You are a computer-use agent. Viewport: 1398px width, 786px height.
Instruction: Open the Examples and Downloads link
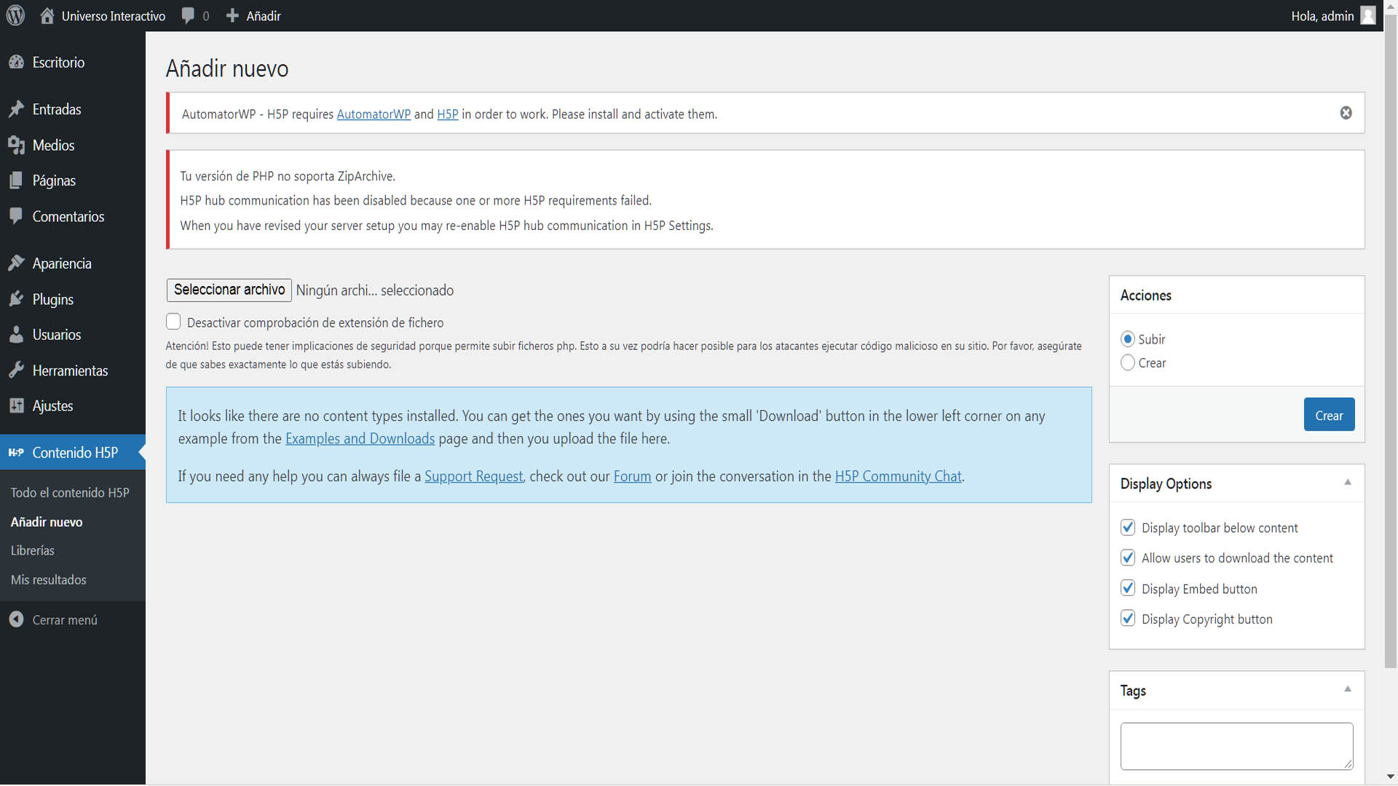coord(360,439)
